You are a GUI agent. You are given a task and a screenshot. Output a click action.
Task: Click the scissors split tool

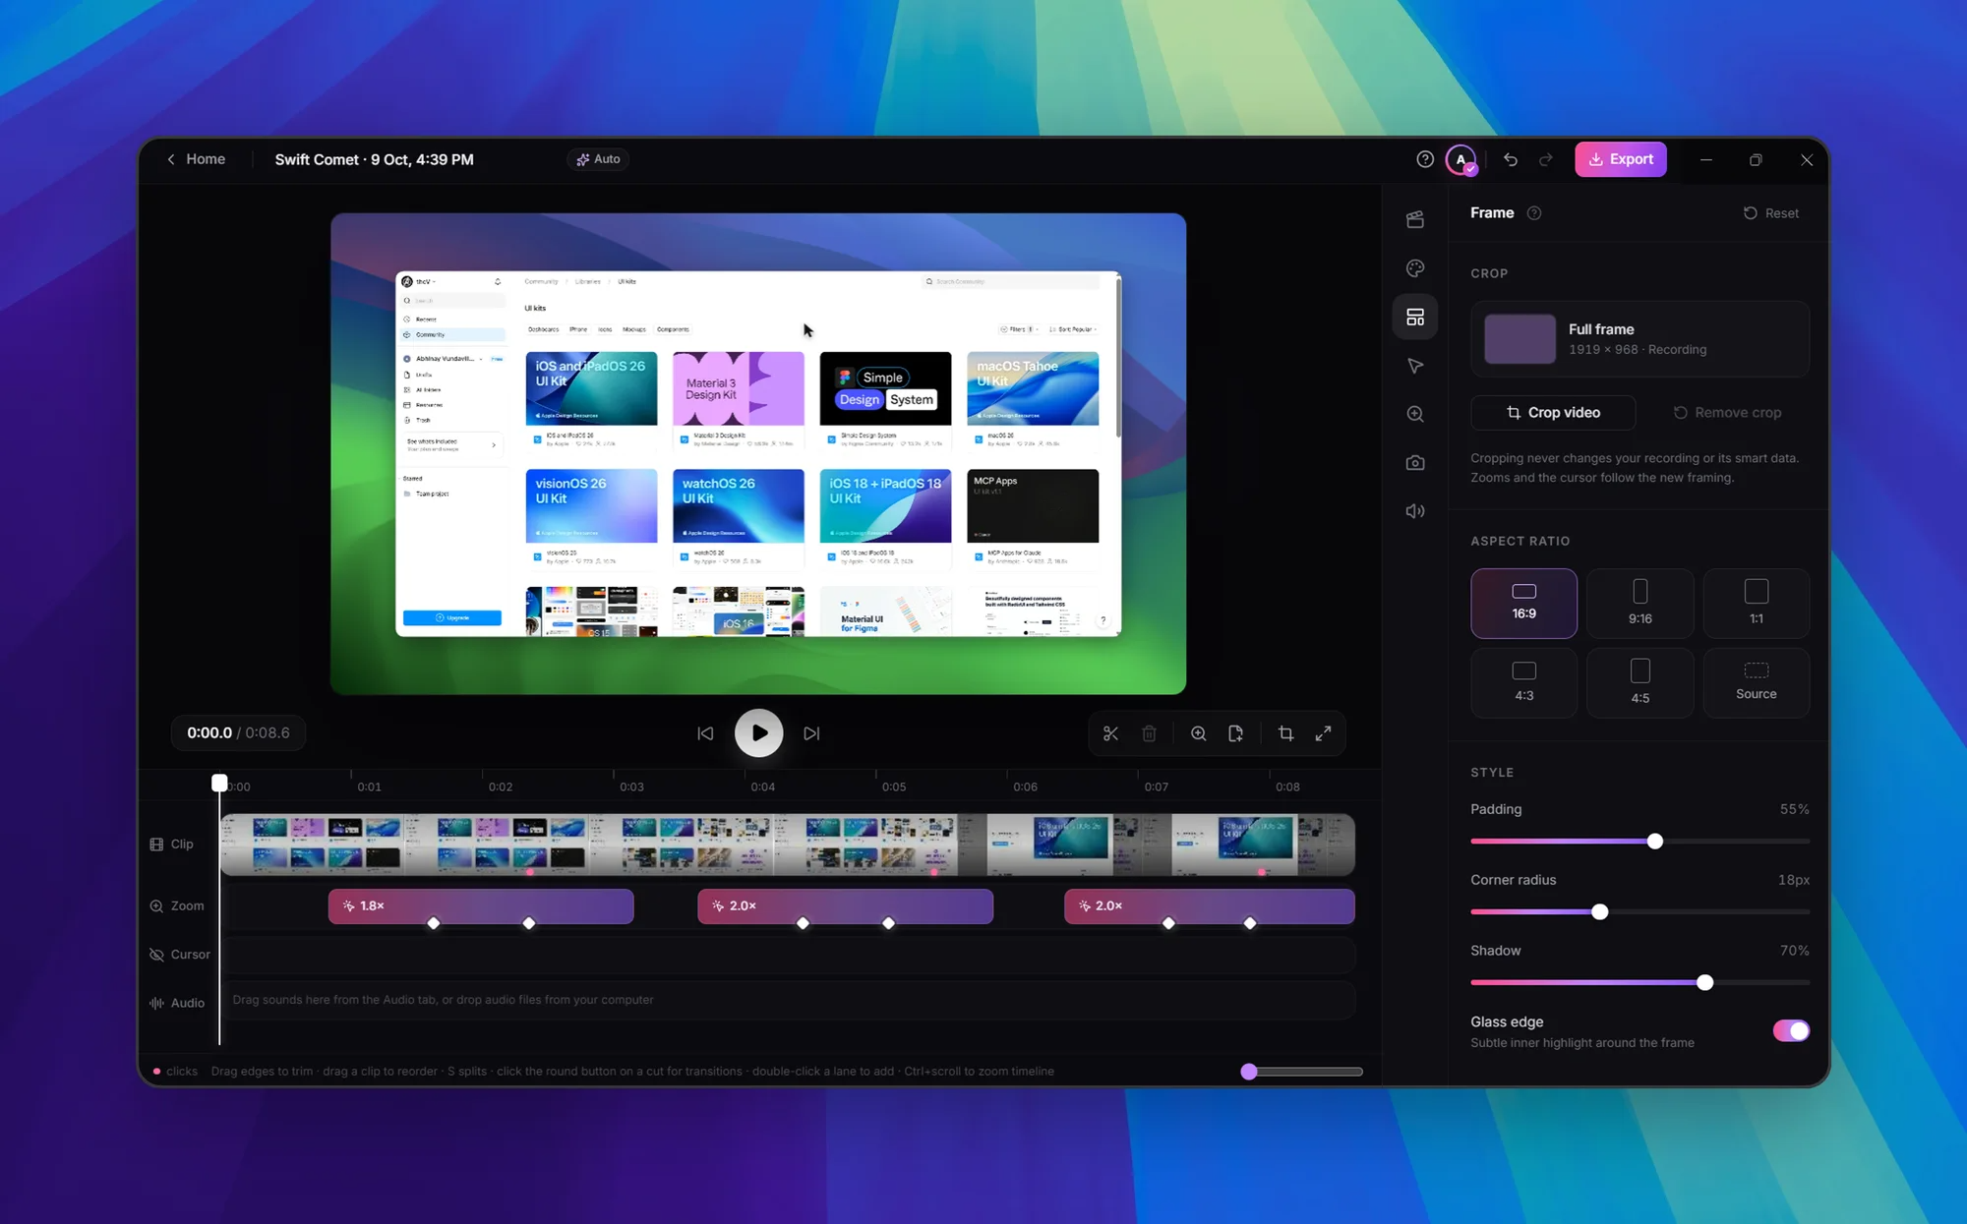pos(1110,733)
